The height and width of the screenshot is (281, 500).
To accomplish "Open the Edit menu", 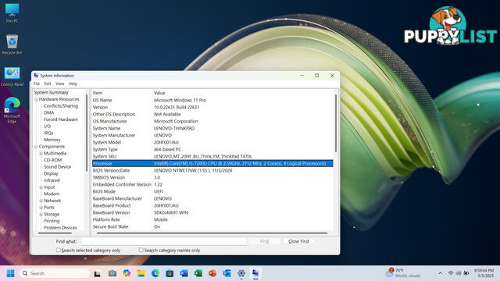I will (x=48, y=84).
